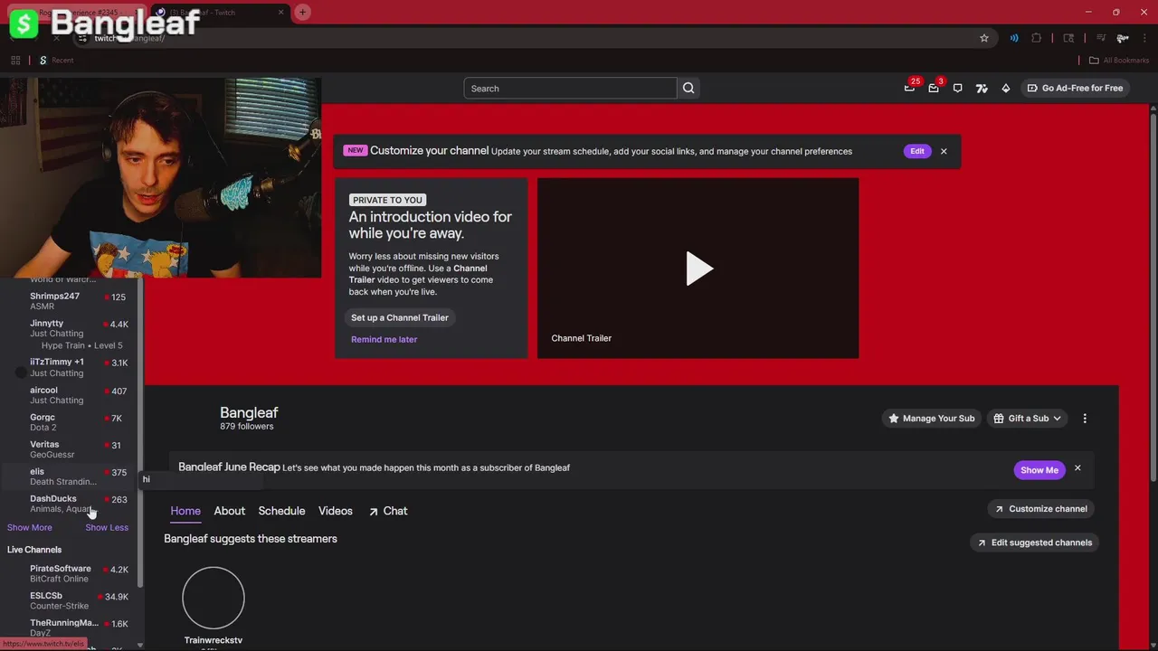Click the magnifier search button
The image size is (1158, 651).
point(688,88)
